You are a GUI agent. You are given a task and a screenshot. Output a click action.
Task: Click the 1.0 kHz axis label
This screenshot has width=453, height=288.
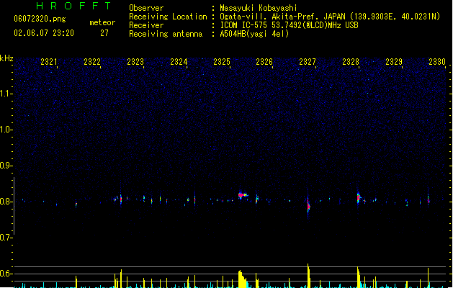[6, 130]
